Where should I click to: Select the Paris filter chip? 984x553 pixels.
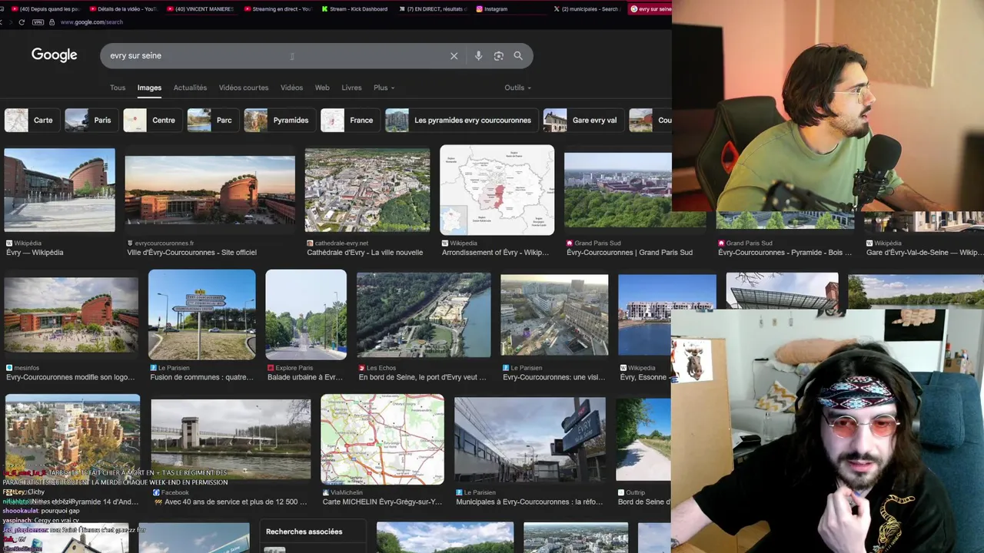point(91,120)
